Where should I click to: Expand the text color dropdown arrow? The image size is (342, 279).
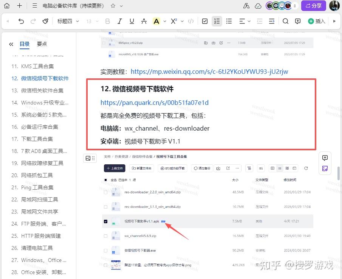165,22
